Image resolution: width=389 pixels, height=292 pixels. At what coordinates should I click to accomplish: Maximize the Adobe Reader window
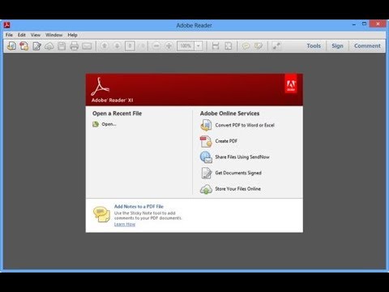(x=364, y=24)
